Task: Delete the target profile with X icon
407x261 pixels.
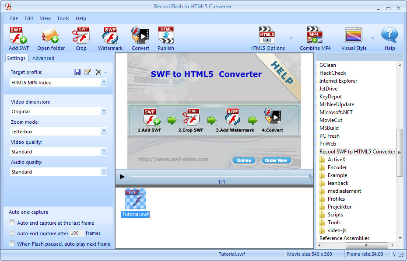Action: [x=98, y=72]
